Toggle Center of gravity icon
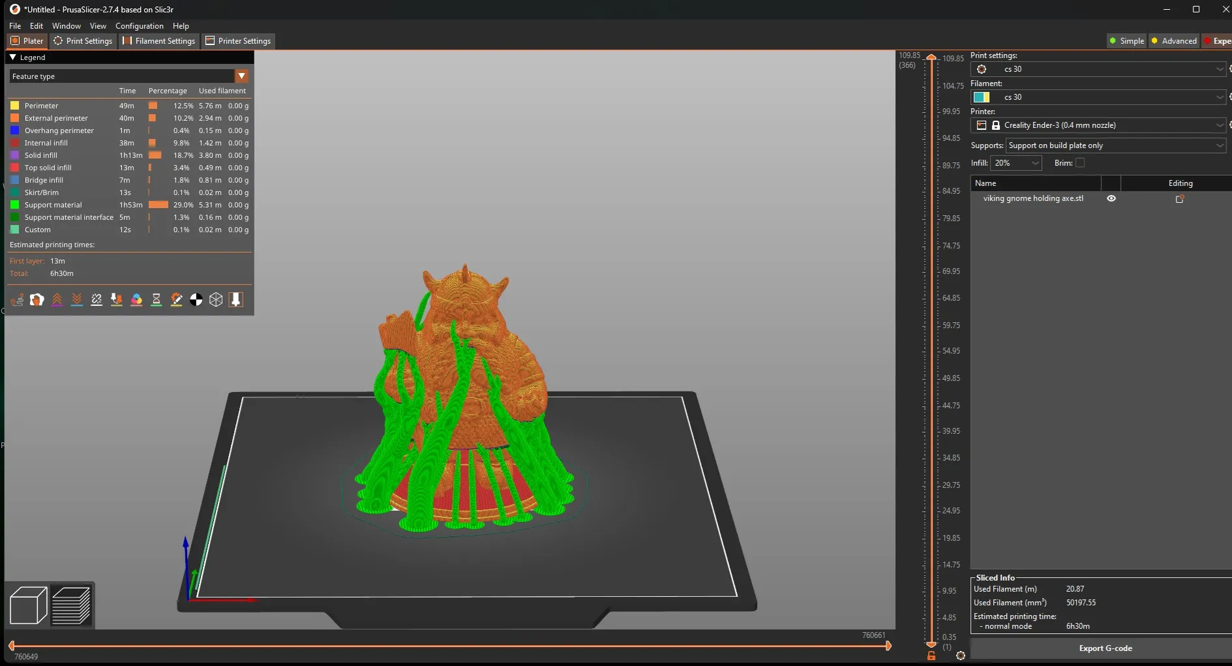Image resolution: width=1232 pixels, height=666 pixels. click(196, 299)
